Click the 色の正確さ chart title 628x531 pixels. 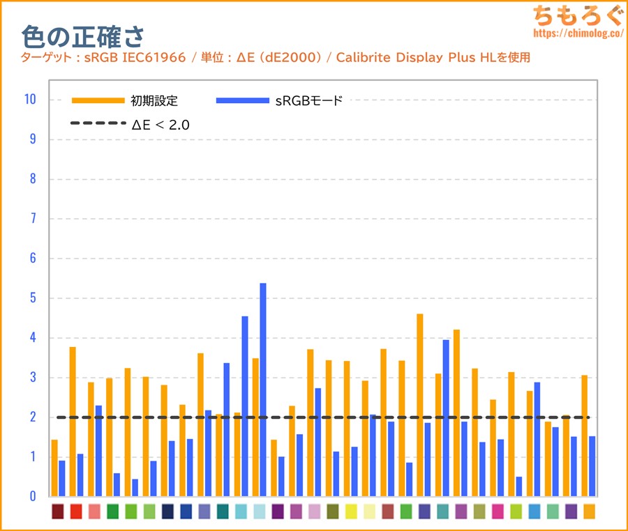coord(82,35)
